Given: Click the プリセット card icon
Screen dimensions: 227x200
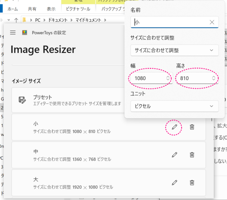Looking at the screenshot, I should [x=22, y=100].
